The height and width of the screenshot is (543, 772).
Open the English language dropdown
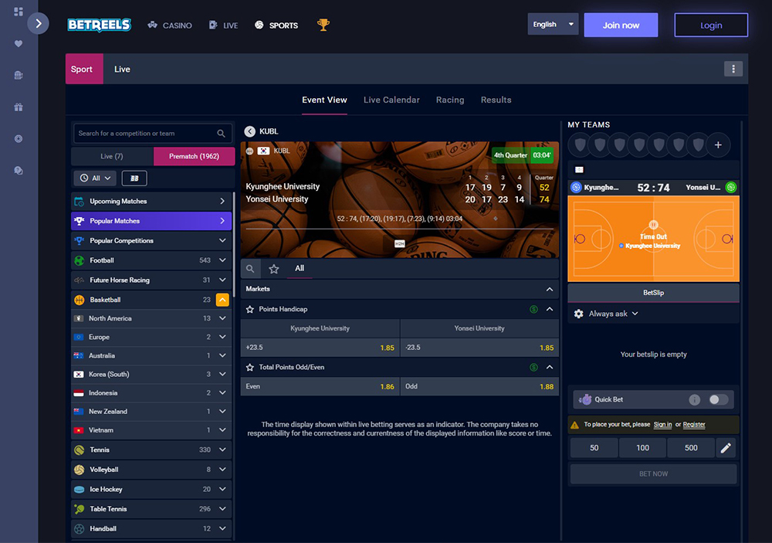(x=553, y=24)
